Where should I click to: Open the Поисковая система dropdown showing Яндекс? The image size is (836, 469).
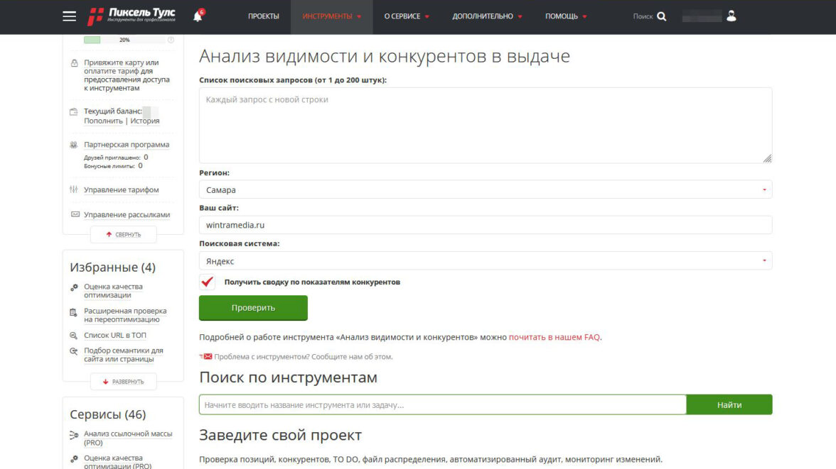(x=485, y=261)
